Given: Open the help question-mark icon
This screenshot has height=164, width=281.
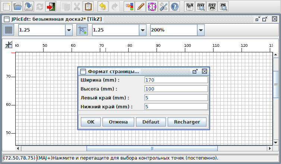Looking at the screenshot, I should [x=174, y=7].
